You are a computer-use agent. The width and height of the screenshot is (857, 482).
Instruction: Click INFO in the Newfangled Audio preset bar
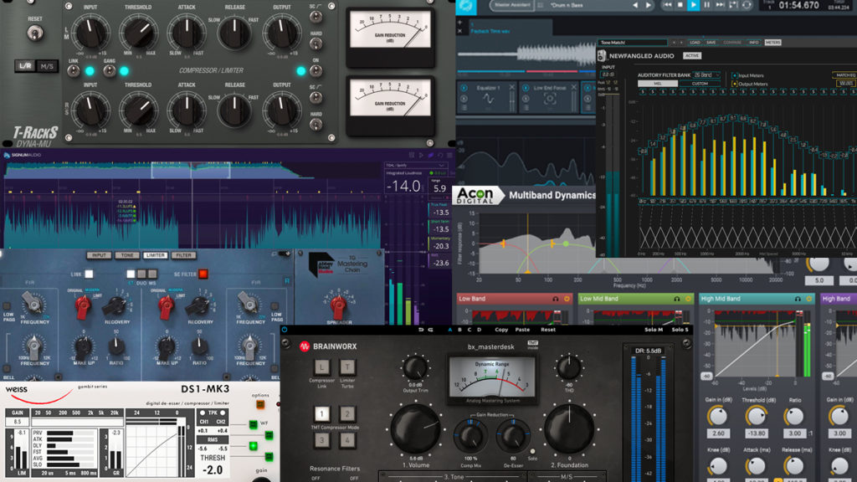click(754, 42)
